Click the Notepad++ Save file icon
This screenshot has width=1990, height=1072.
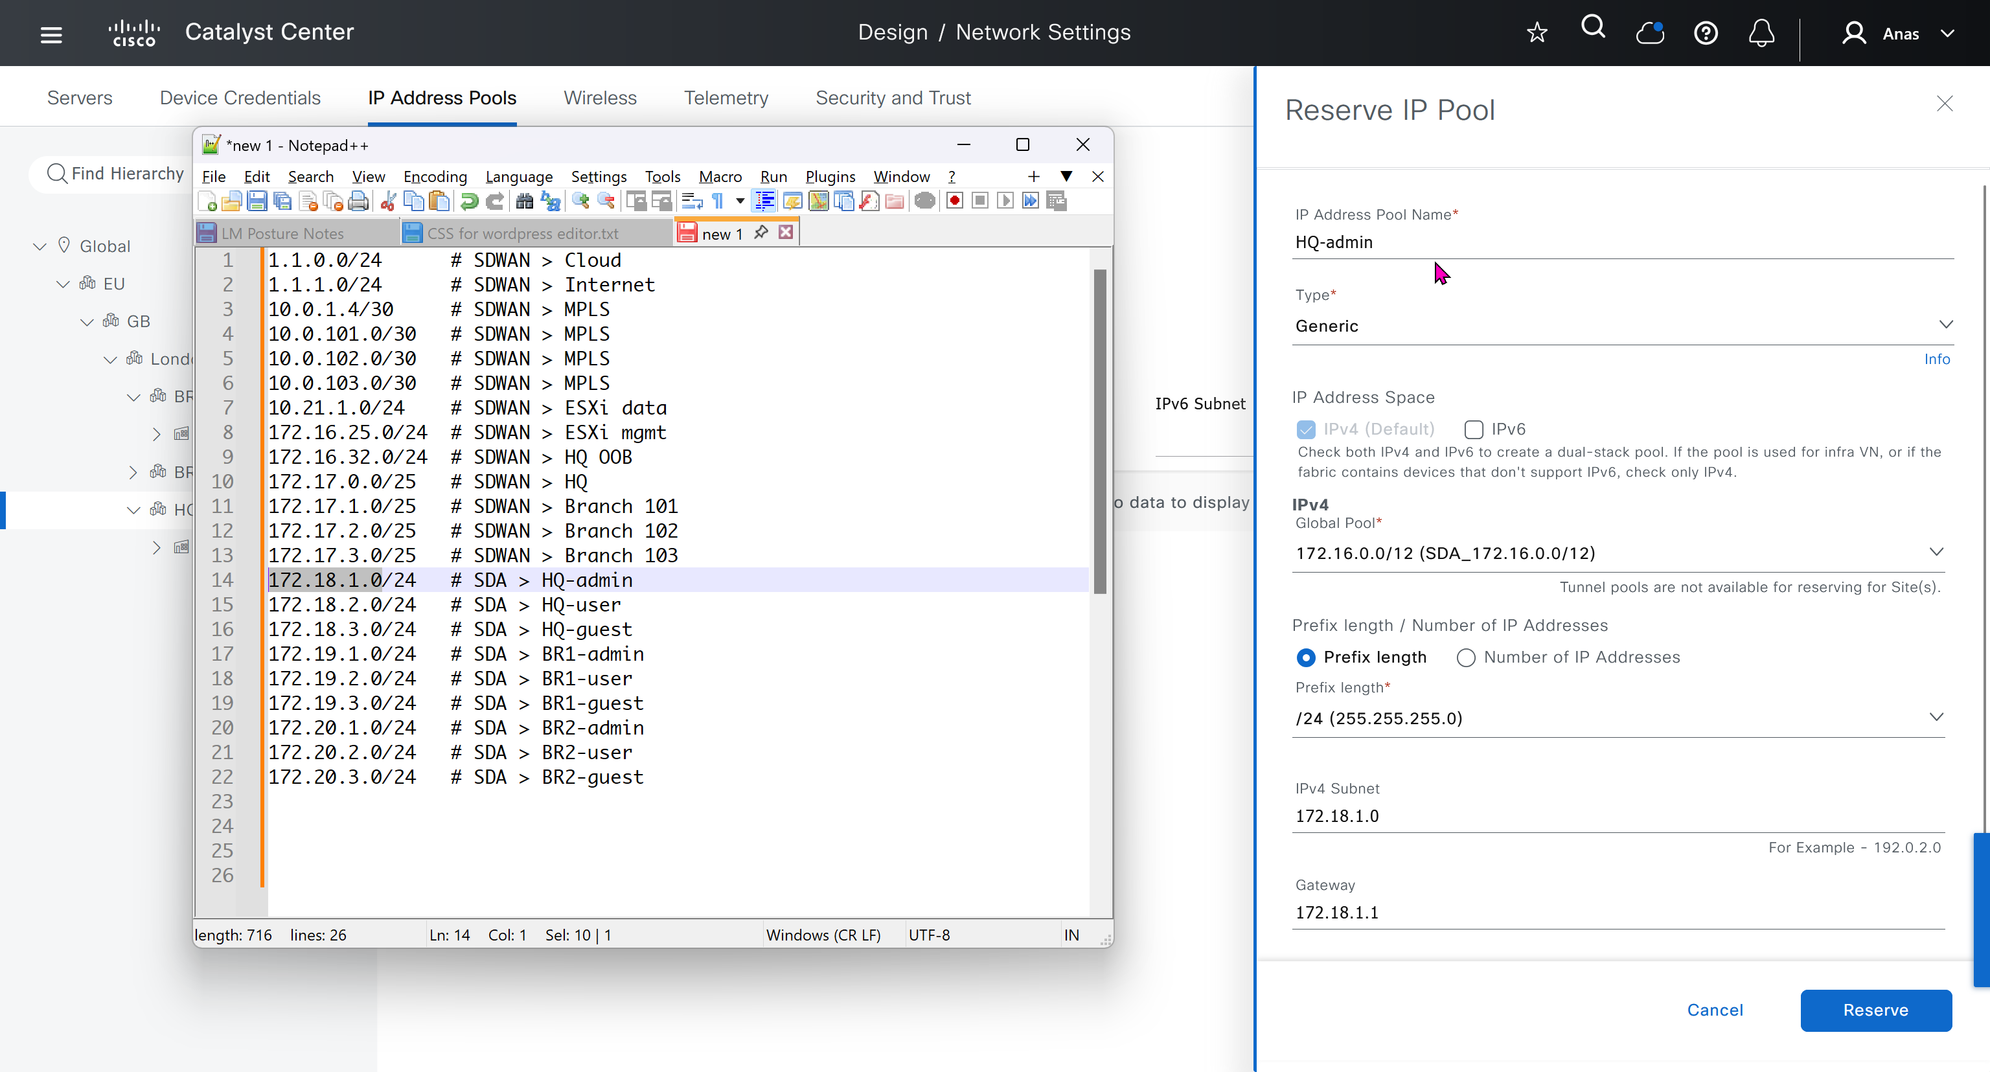click(257, 201)
